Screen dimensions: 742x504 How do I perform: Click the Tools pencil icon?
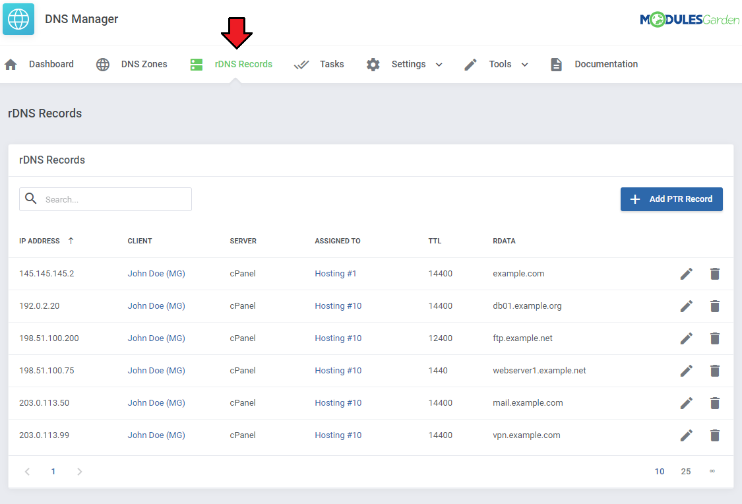coord(470,65)
